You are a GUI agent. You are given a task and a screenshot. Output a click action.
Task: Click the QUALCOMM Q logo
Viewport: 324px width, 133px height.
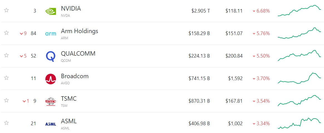pyautogui.click(x=51, y=56)
